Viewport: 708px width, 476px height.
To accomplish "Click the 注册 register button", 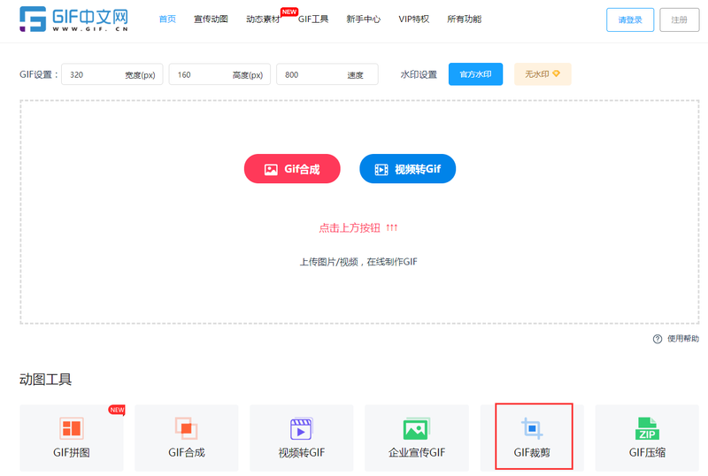I will 679,19.
